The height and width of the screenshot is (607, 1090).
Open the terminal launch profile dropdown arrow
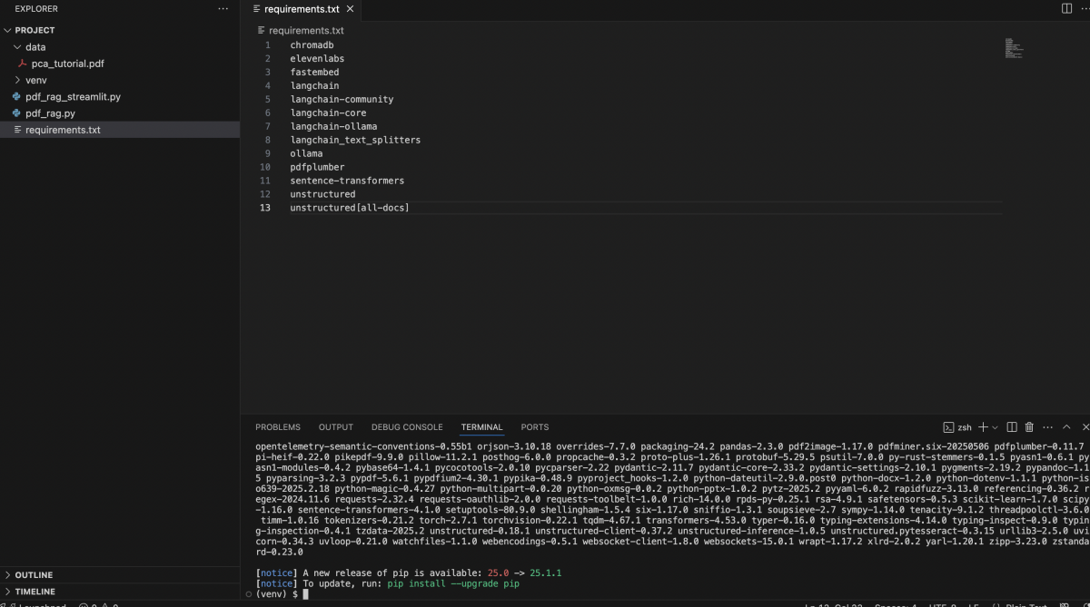tap(995, 427)
